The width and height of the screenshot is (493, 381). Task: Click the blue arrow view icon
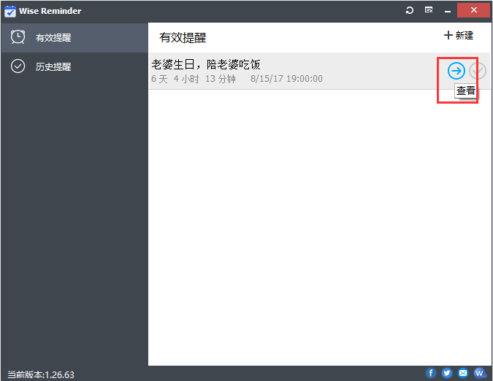pos(456,71)
